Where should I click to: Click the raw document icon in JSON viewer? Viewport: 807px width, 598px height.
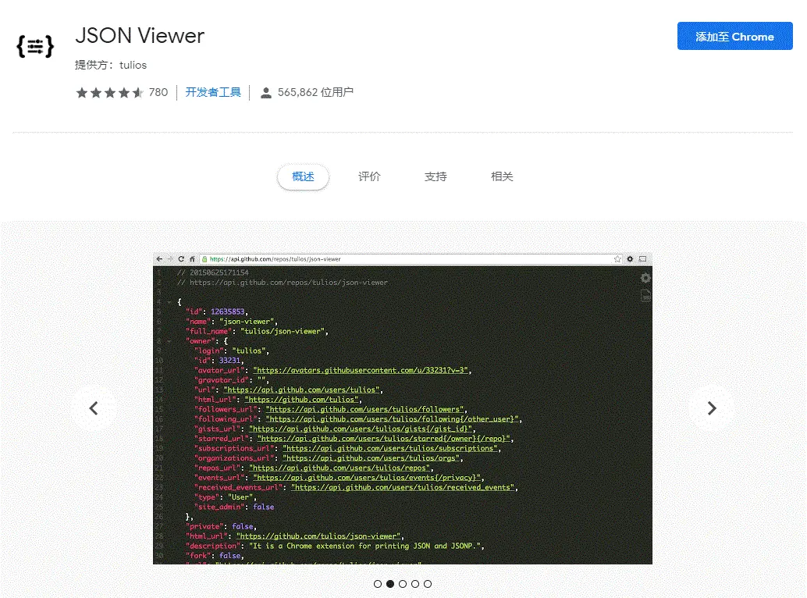[645, 295]
